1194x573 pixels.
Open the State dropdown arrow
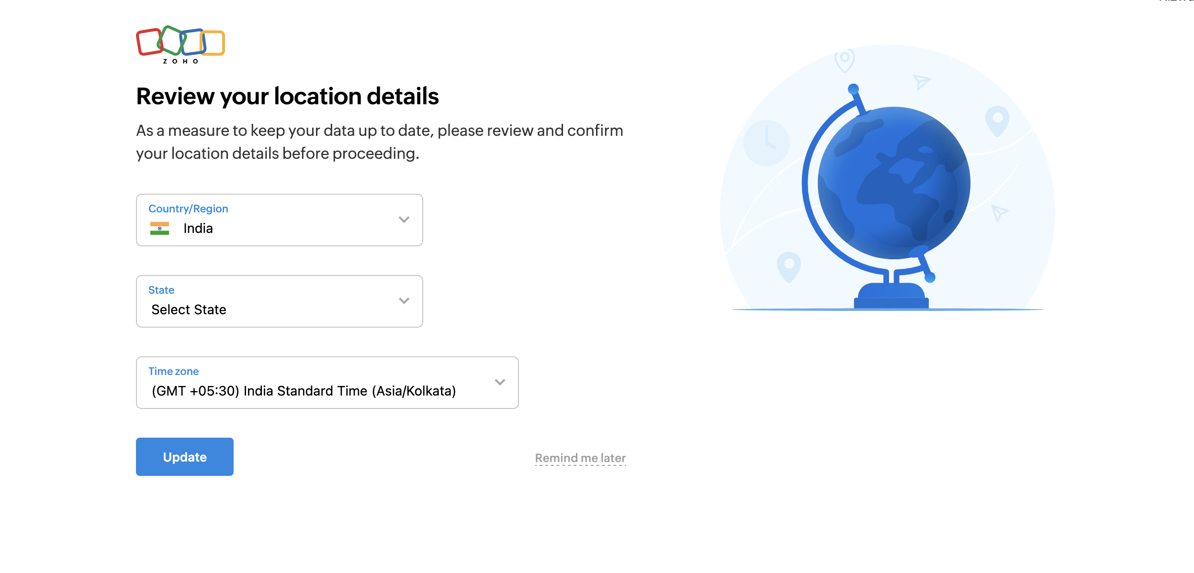click(404, 301)
